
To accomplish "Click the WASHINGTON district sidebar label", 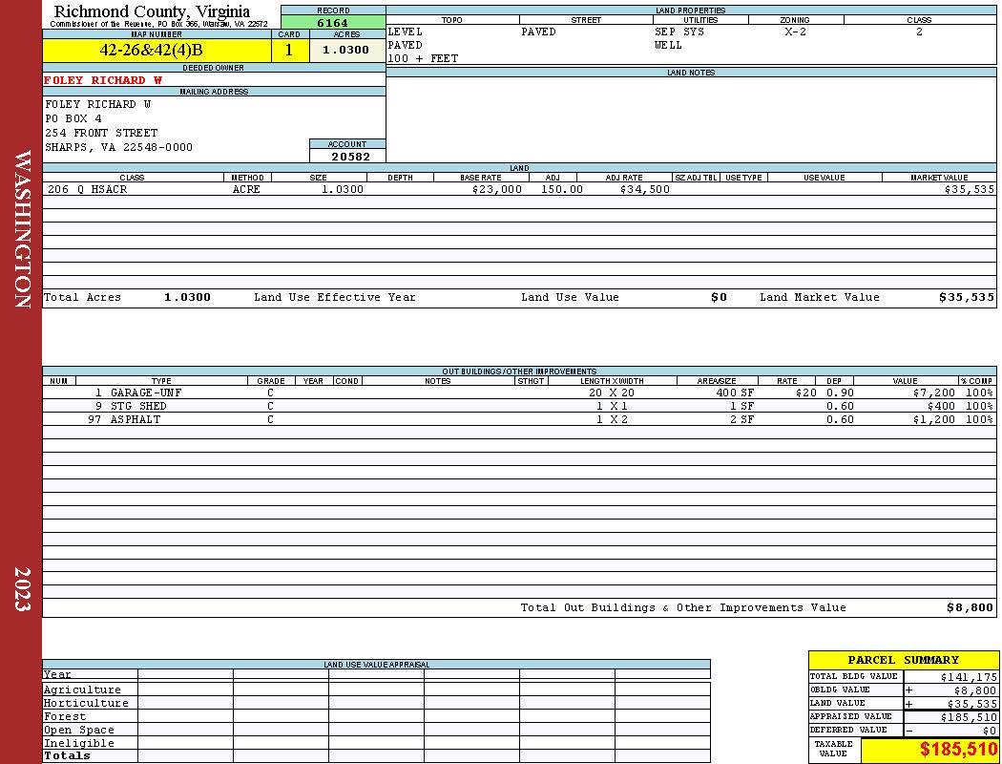I will [x=22, y=229].
